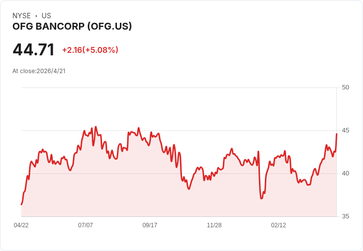Click the chart line's starting point at 04/22
Screen dimensions: 363x251
click(x=22, y=205)
